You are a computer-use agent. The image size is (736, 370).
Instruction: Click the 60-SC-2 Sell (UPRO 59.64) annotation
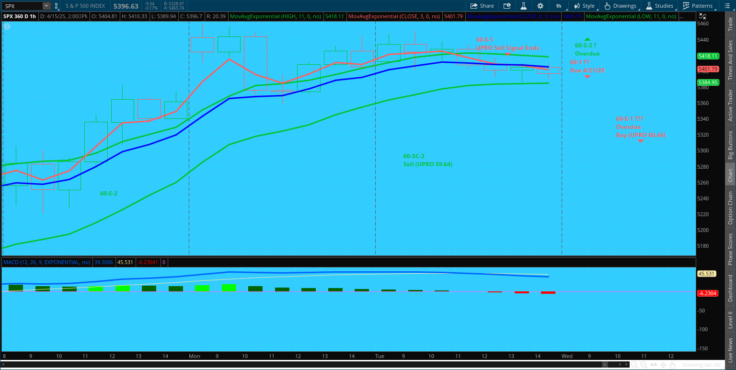pyautogui.click(x=427, y=160)
